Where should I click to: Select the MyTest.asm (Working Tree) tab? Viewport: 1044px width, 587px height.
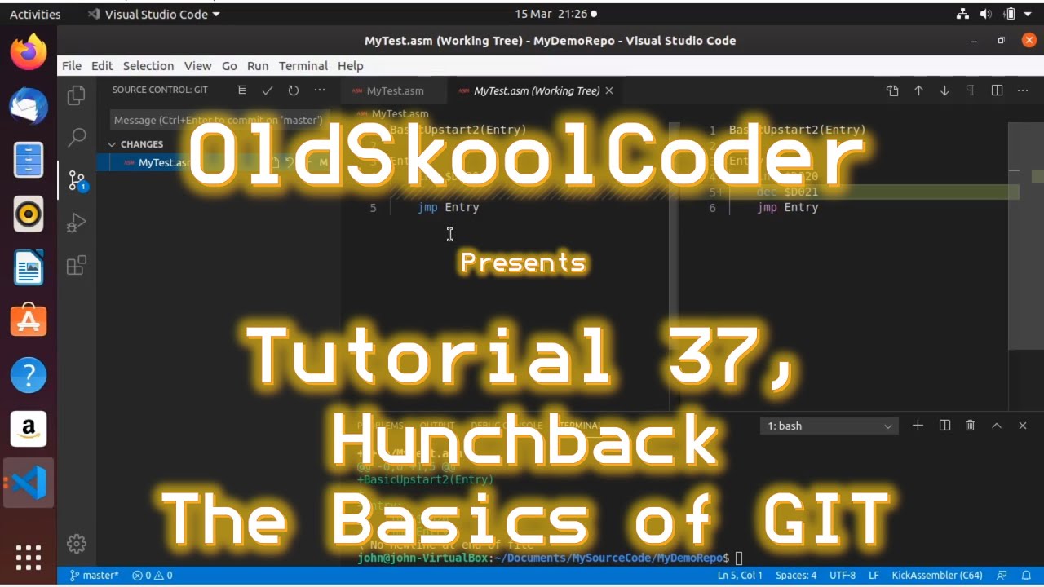click(536, 90)
